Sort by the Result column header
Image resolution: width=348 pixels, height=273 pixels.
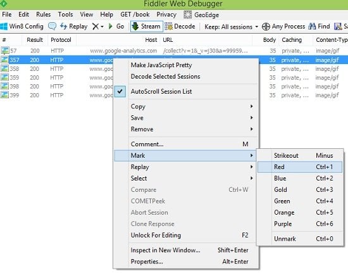35,40
